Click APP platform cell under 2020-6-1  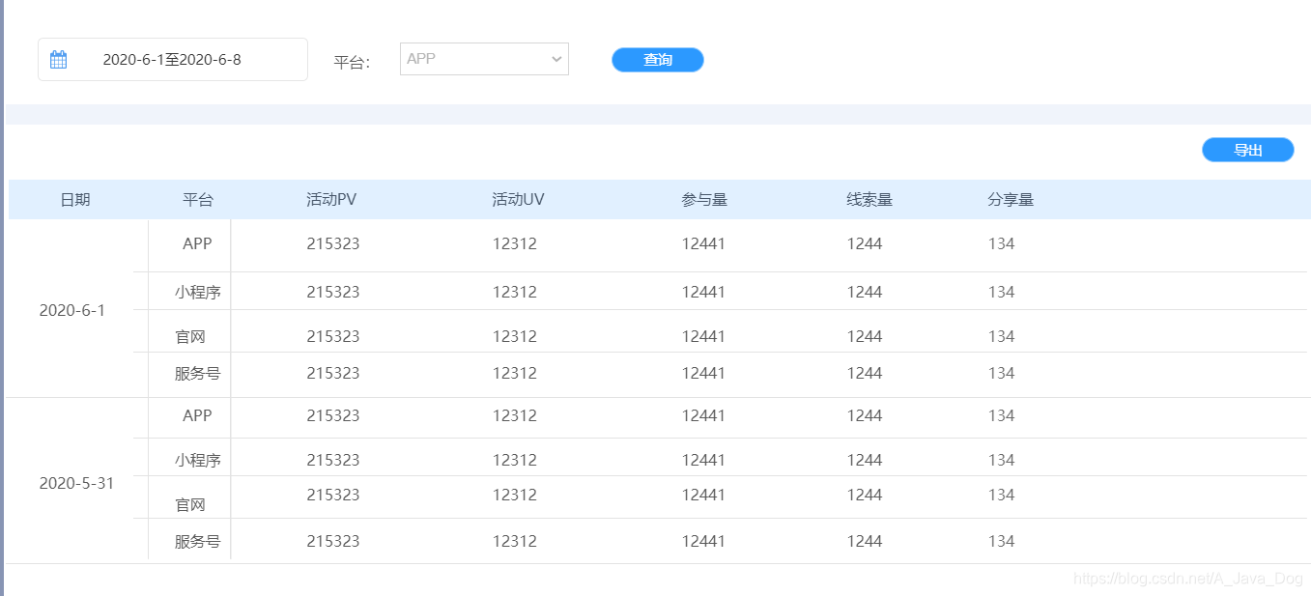(197, 244)
